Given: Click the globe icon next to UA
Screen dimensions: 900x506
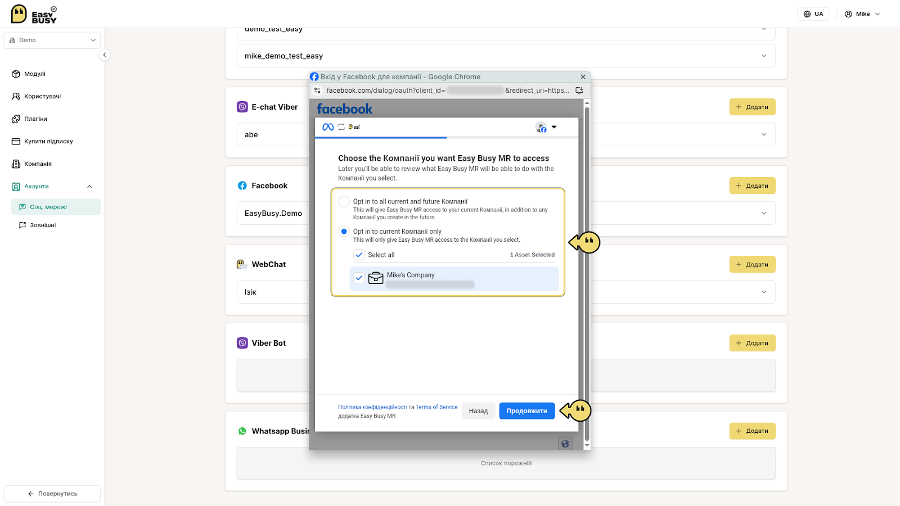Looking at the screenshot, I should pos(807,14).
